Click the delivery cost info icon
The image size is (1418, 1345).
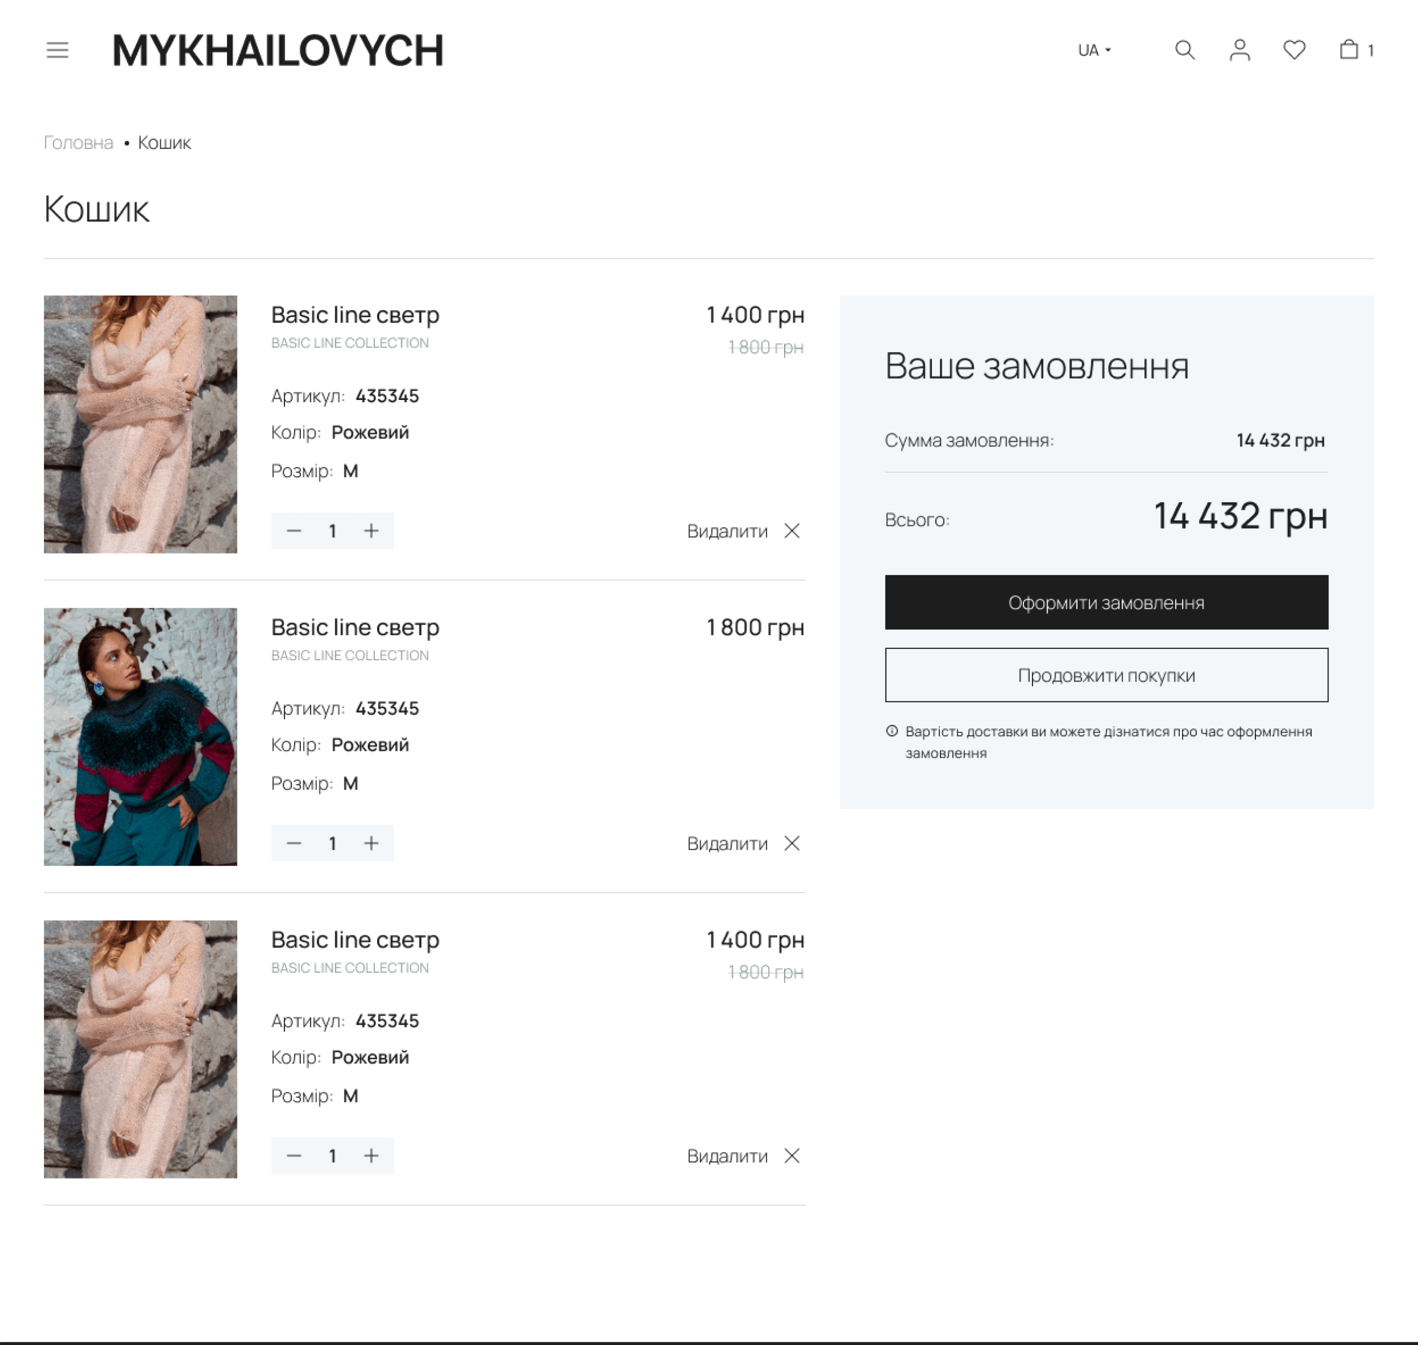pos(891,731)
